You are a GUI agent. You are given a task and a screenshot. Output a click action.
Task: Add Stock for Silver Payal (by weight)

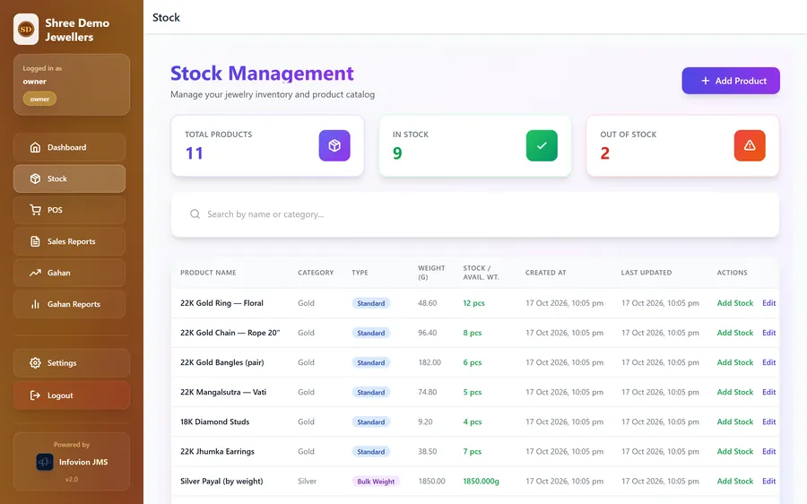point(735,482)
